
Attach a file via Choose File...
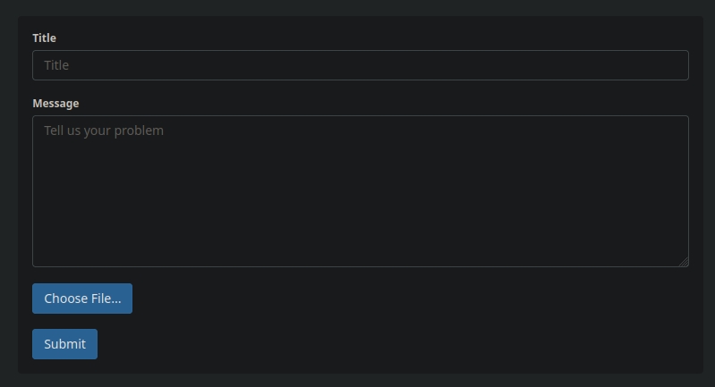(x=82, y=299)
